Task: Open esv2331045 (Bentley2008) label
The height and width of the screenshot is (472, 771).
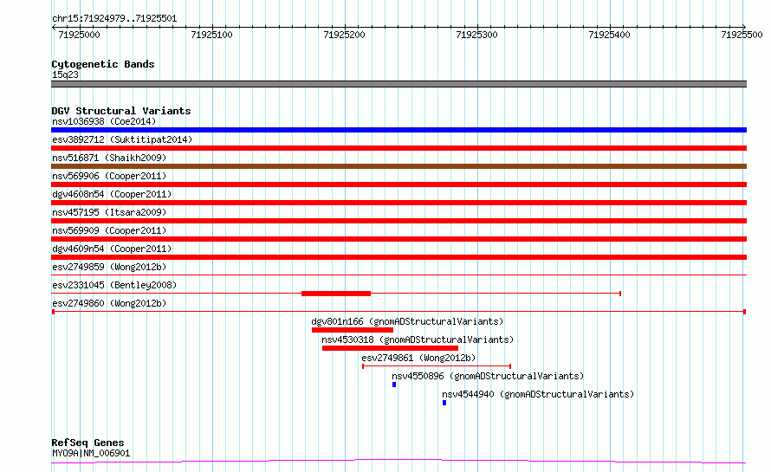Action: click(114, 285)
